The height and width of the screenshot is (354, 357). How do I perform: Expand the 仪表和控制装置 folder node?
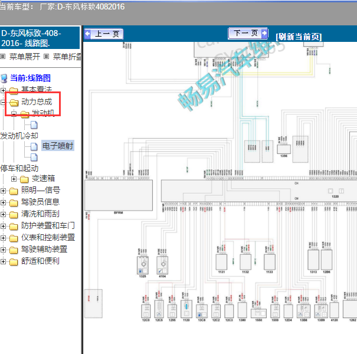pos(3,238)
